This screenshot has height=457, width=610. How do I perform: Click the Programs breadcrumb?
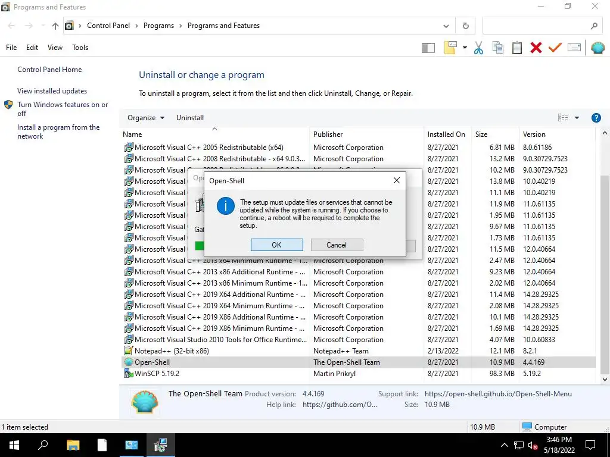(x=158, y=26)
